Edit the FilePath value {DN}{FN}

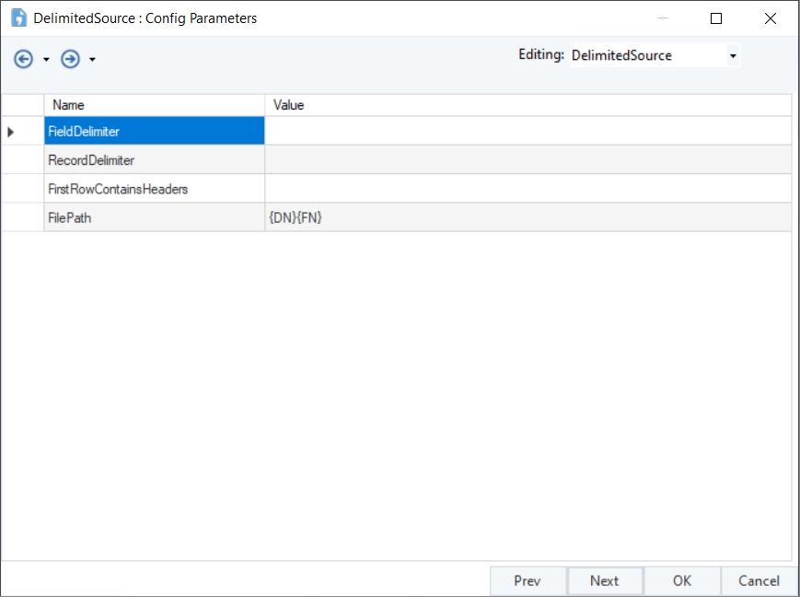528,217
